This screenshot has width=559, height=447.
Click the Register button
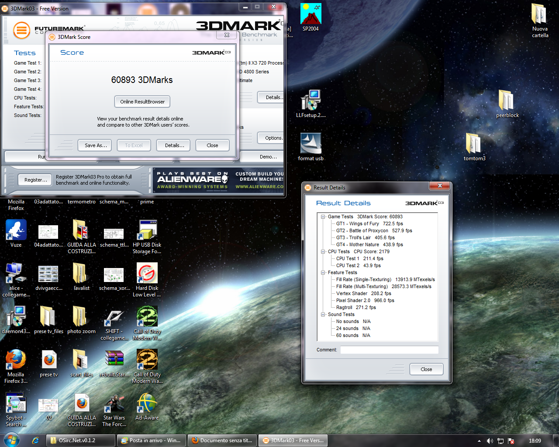[x=36, y=180]
